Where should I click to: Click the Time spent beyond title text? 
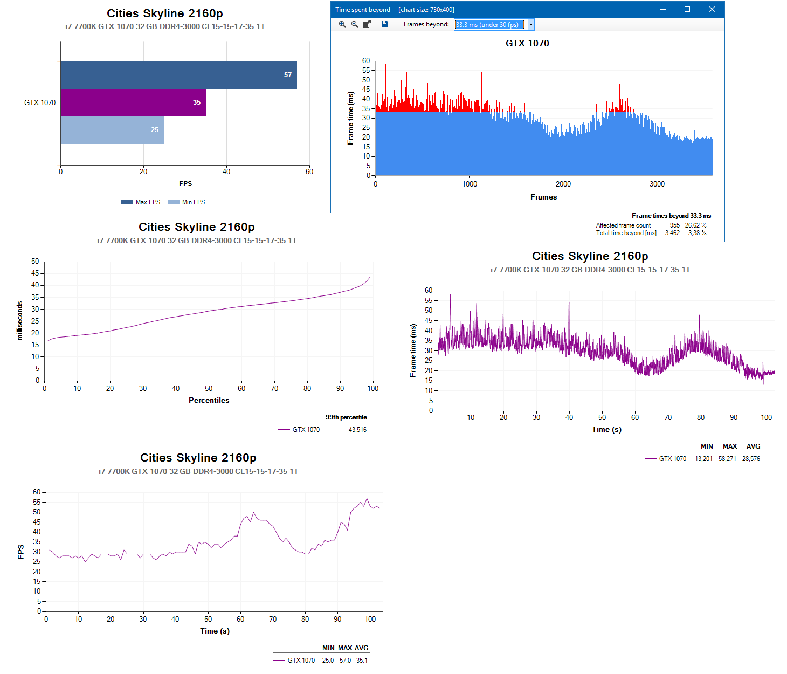(363, 10)
